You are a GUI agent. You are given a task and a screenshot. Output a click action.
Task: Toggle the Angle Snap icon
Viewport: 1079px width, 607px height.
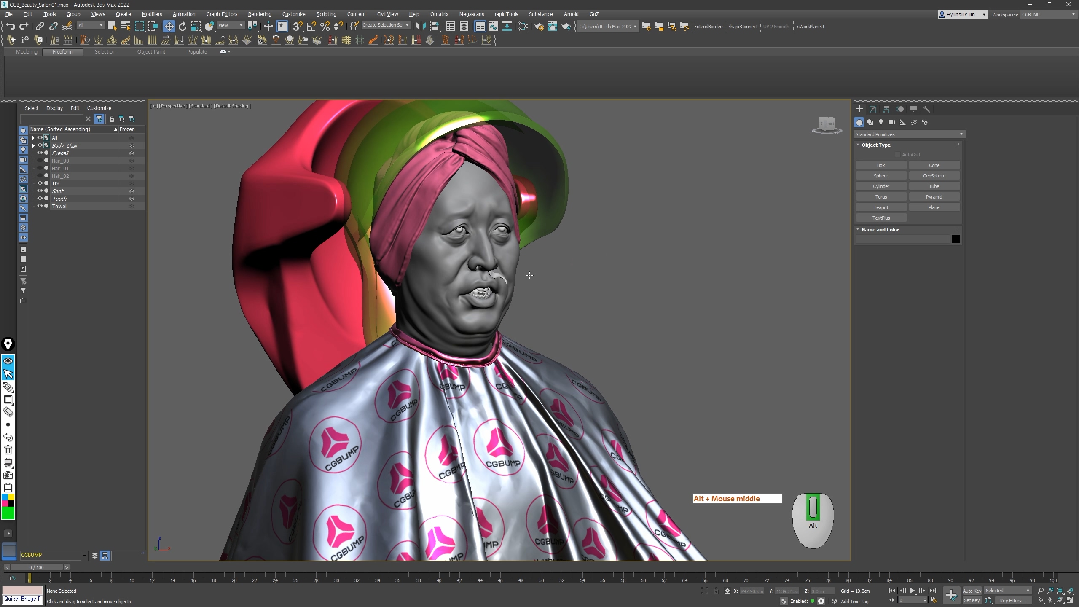pyautogui.click(x=311, y=27)
